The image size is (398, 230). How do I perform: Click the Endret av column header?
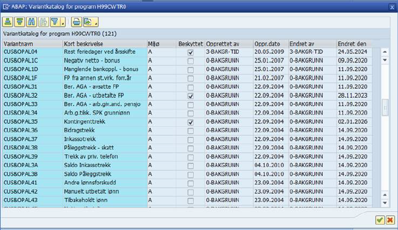[x=312, y=43]
